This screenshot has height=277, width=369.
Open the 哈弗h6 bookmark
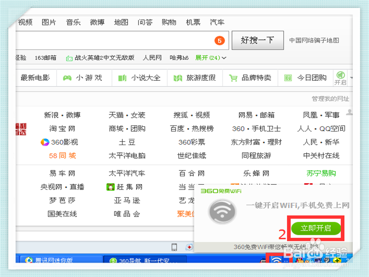click(x=179, y=58)
